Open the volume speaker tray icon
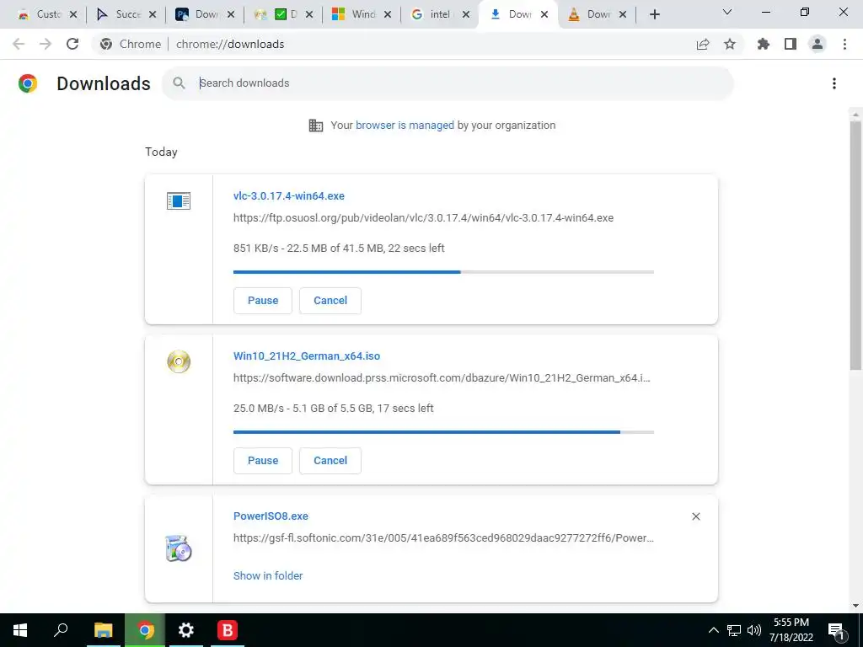Image resolution: width=863 pixels, height=647 pixels. point(754,630)
